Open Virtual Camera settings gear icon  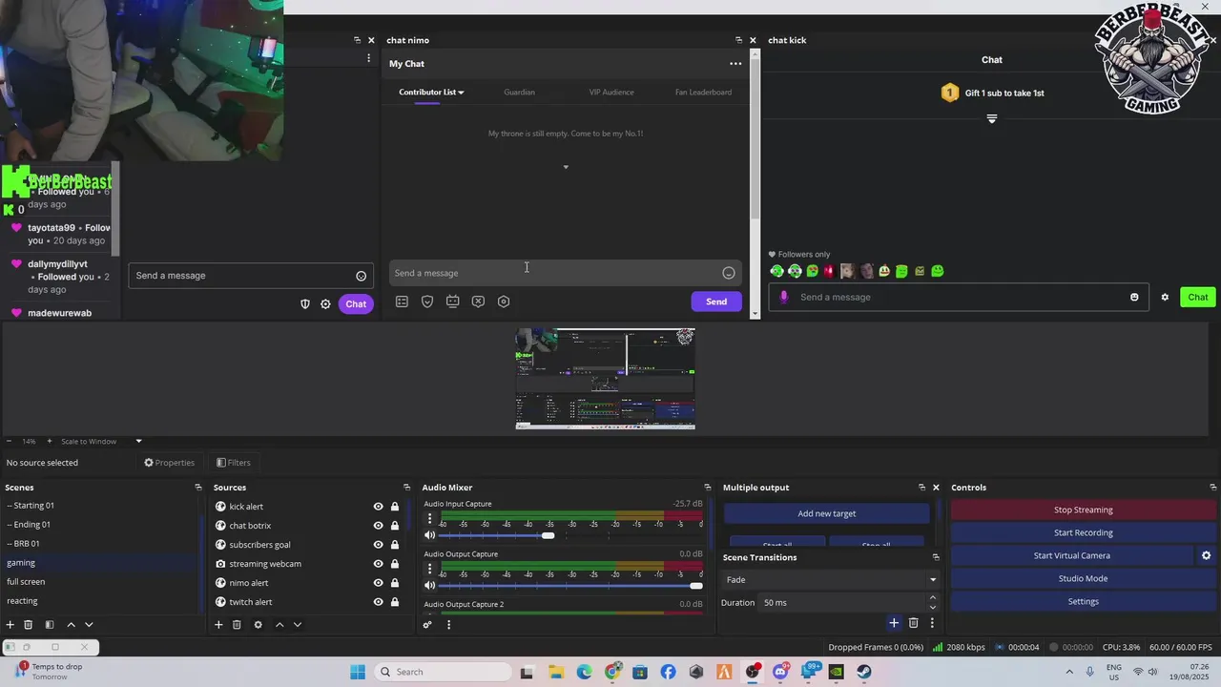(x=1206, y=555)
